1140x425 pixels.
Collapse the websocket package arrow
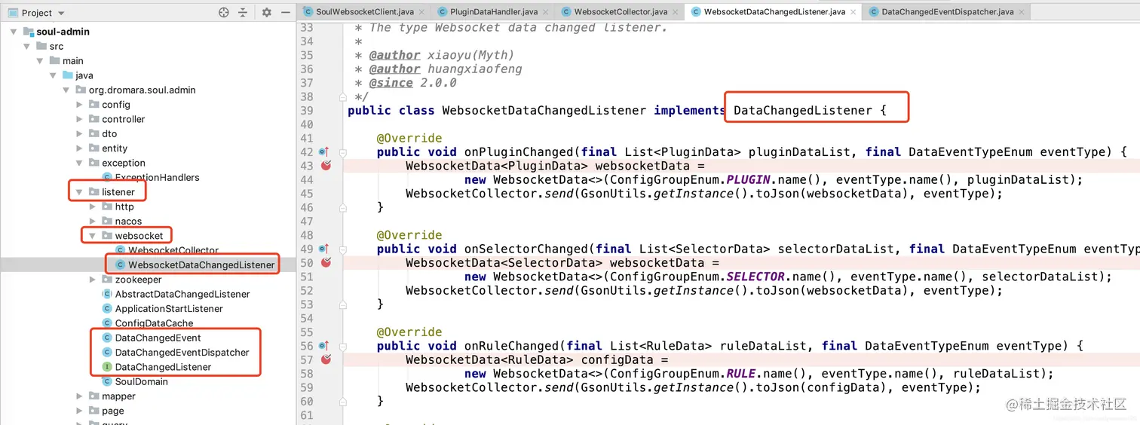click(x=92, y=236)
